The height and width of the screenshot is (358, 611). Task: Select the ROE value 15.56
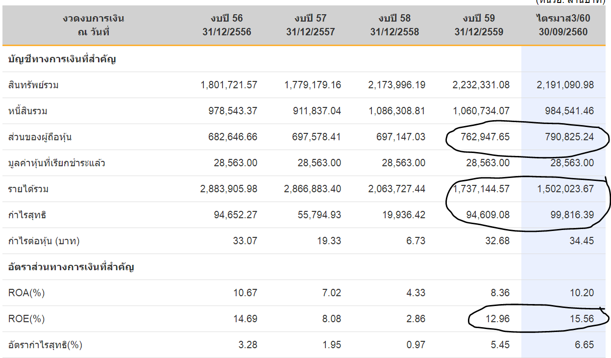coord(582,319)
